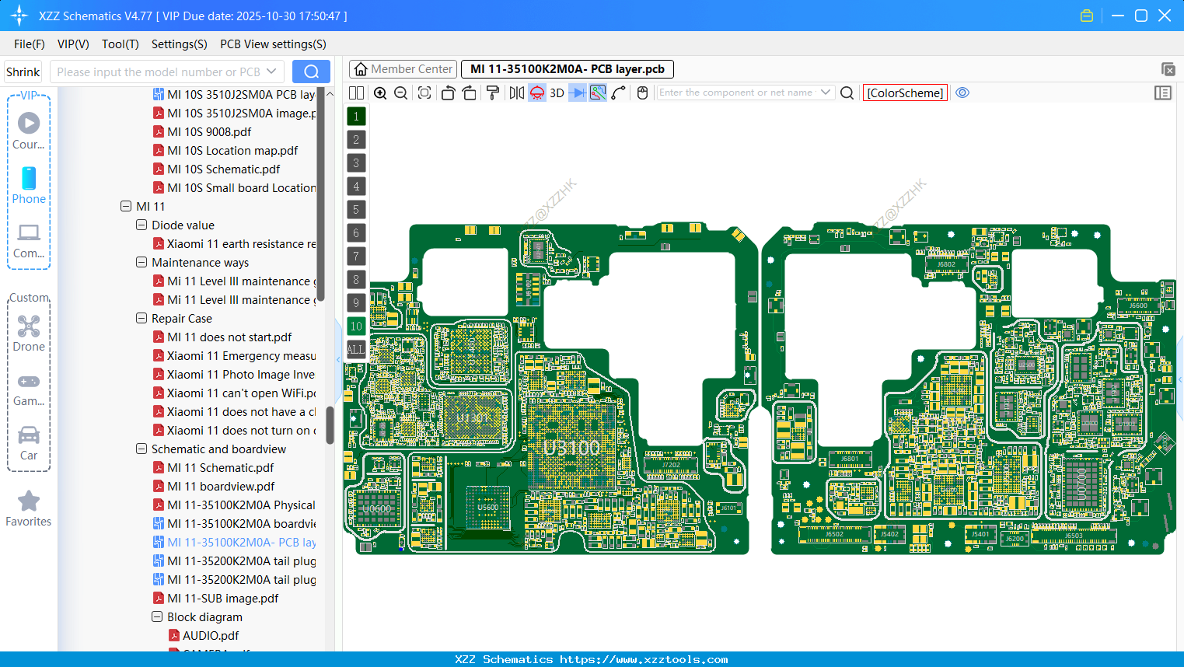
Task: Select the Zoom Out tool
Action: [x=400, y=93]
